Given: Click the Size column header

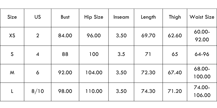Looking at the screenshot, I should click(12, 17).
